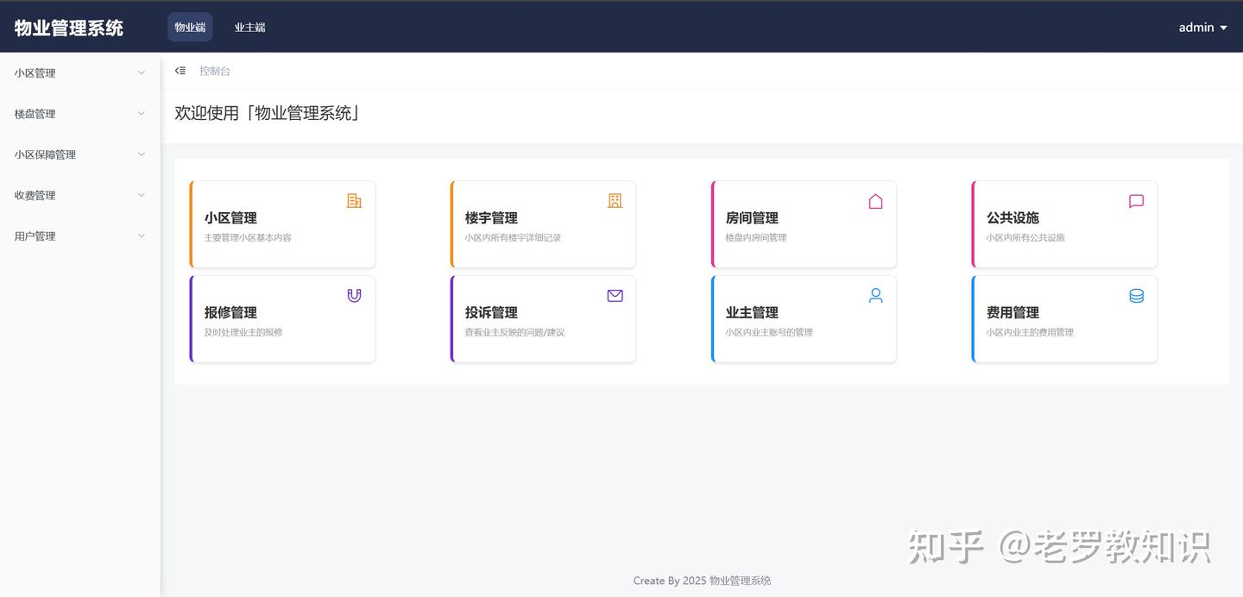Open 楼盘管理 in the sidebar menu
1243x597 pixels.
click(80, 114)
